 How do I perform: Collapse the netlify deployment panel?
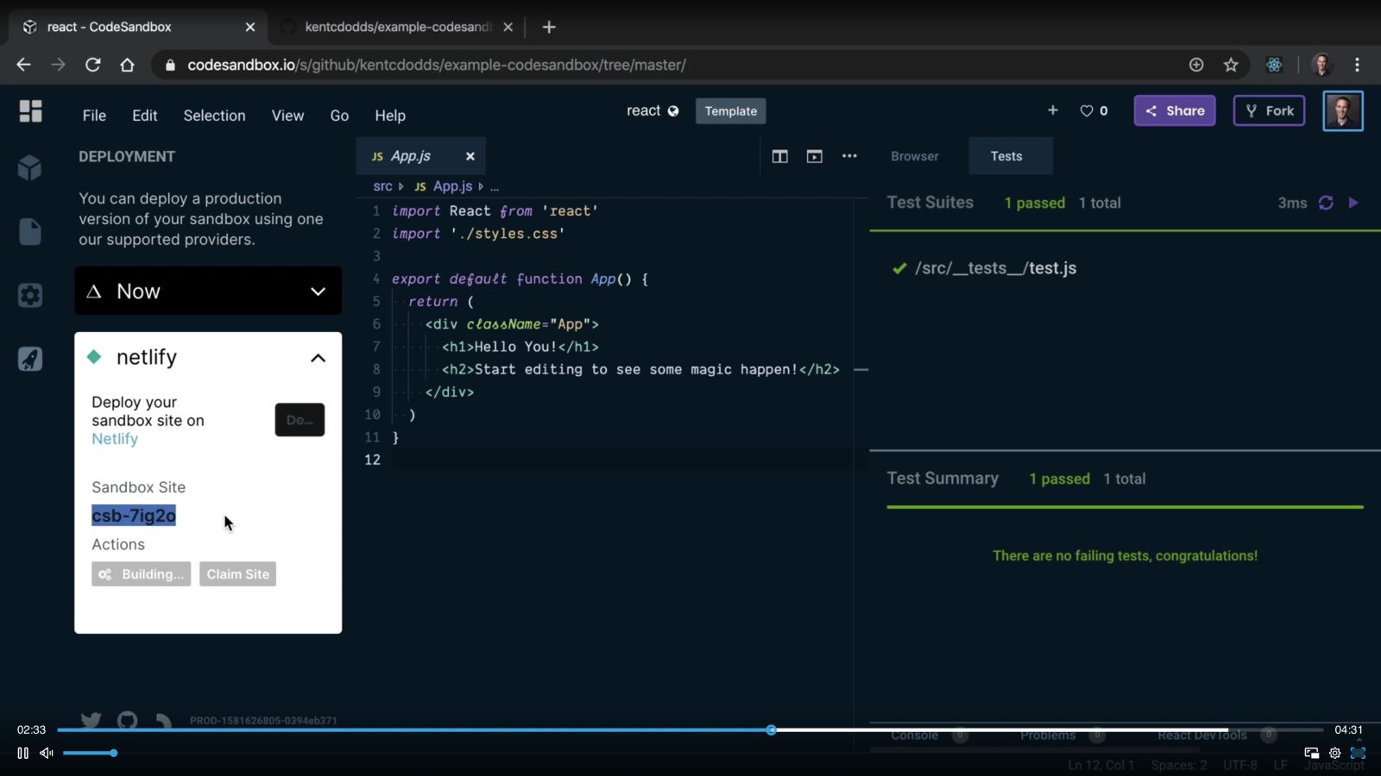tap(318, 358)
